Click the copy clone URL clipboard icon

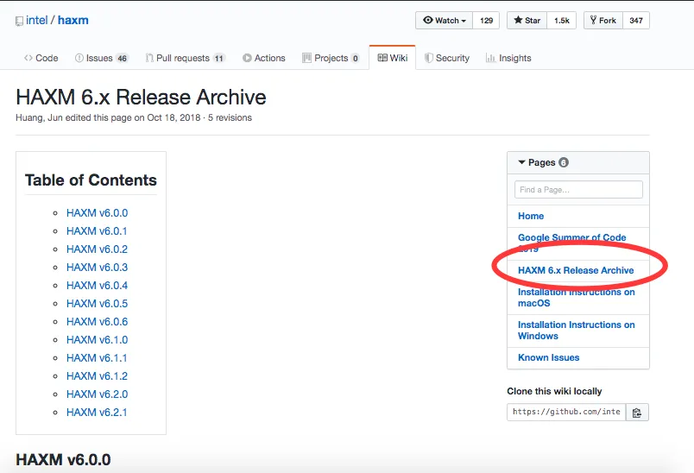tap(637, 413)
